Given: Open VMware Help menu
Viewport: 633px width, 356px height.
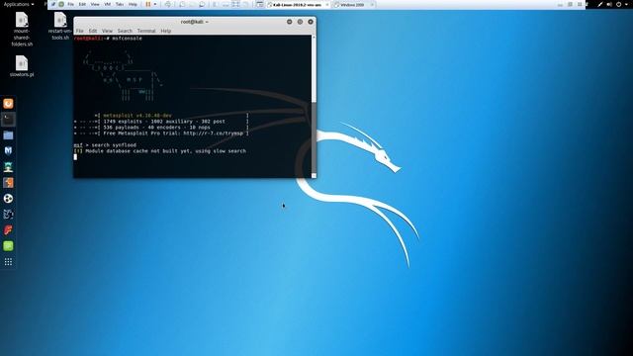Looking at the screenshot, I should pos(133,4).
